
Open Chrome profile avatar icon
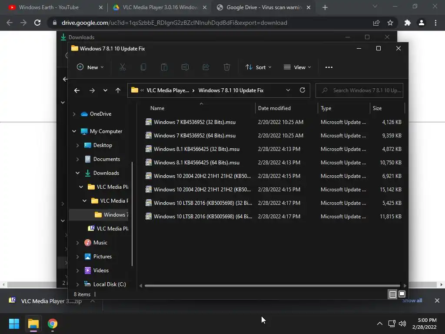(x=422, y=23)
